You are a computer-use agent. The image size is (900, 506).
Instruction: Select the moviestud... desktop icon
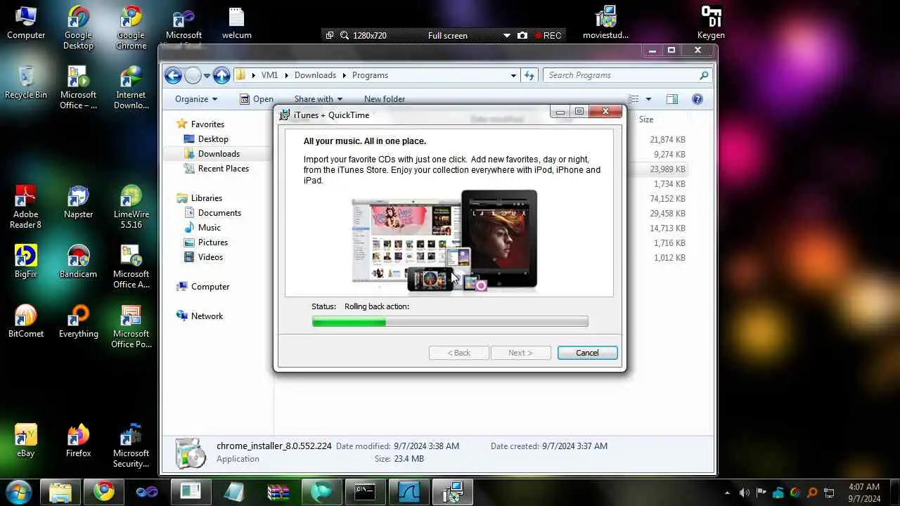click(x=605, y=22)
